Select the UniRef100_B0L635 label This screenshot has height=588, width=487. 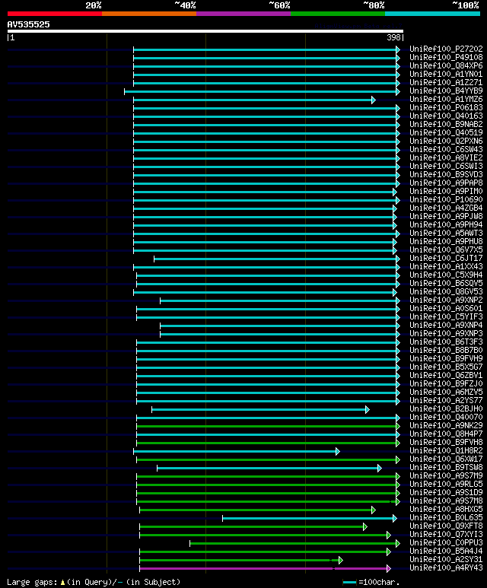446,518
